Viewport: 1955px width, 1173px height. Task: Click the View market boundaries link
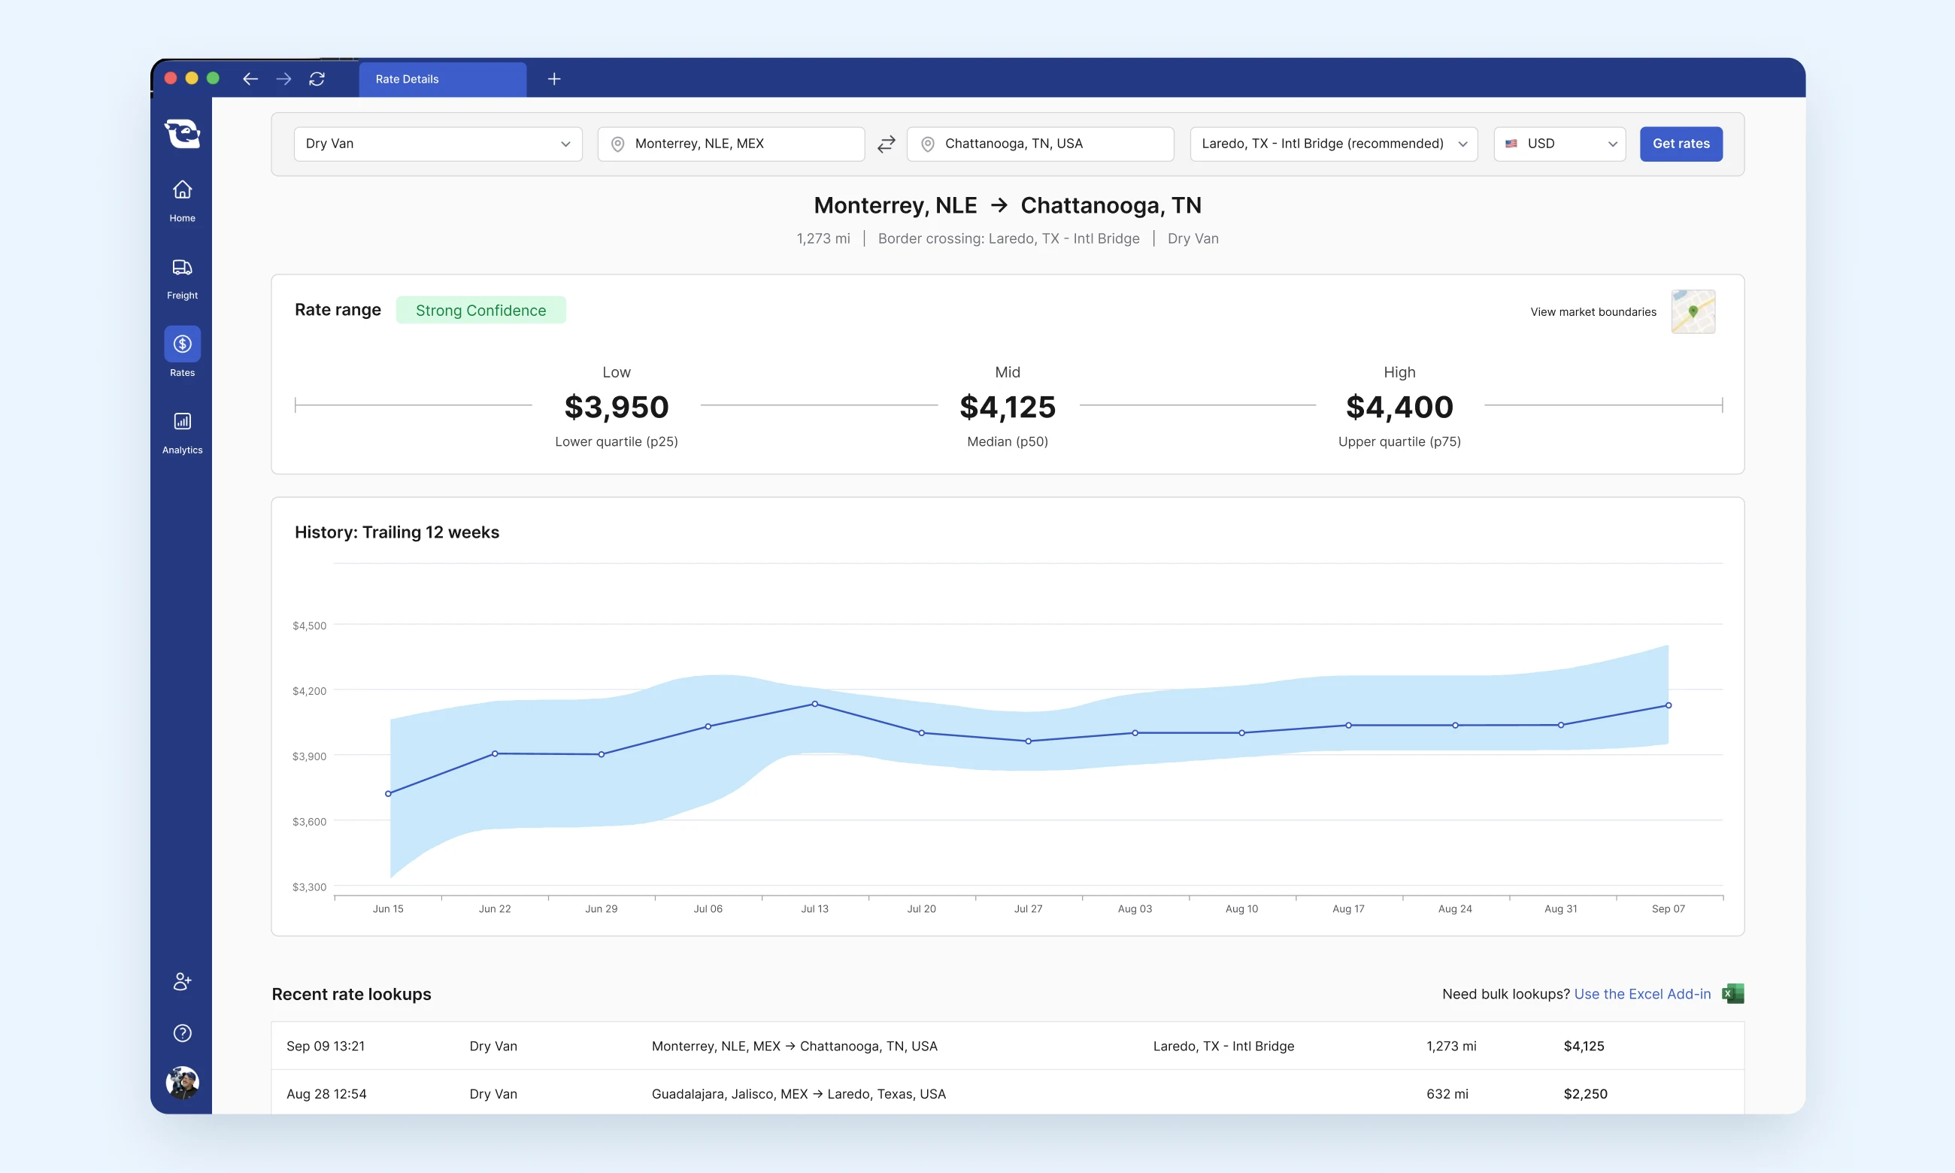pos(1593,312)
